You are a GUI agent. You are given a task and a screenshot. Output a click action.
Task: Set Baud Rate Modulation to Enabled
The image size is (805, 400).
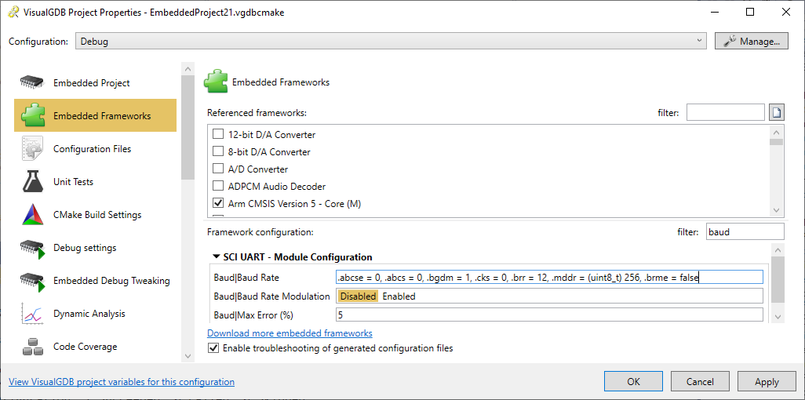[x=399, y=296]
